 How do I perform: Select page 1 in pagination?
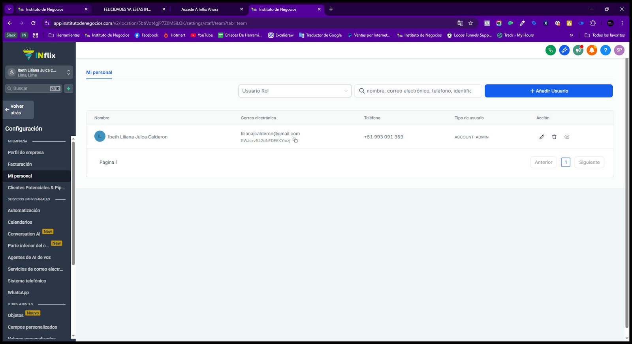(566, 162)
